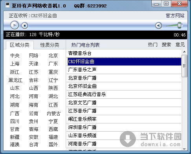The width and height of the screenshot is (191, 154).
Task: Select the 云南 region
Action: (33, 113)
